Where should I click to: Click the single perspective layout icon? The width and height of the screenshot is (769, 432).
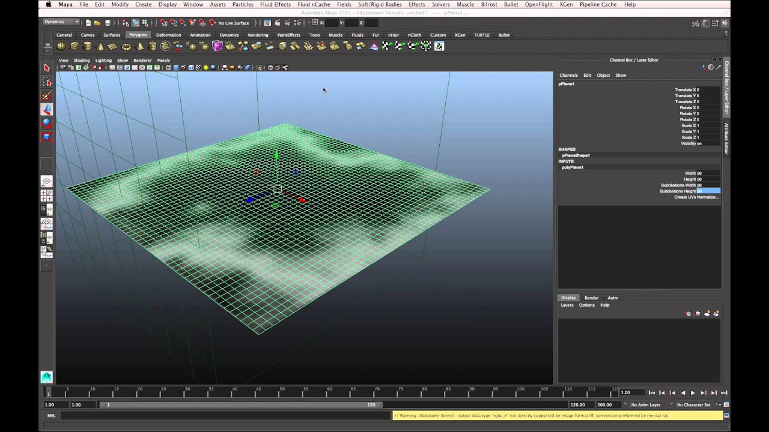point(46,181)
